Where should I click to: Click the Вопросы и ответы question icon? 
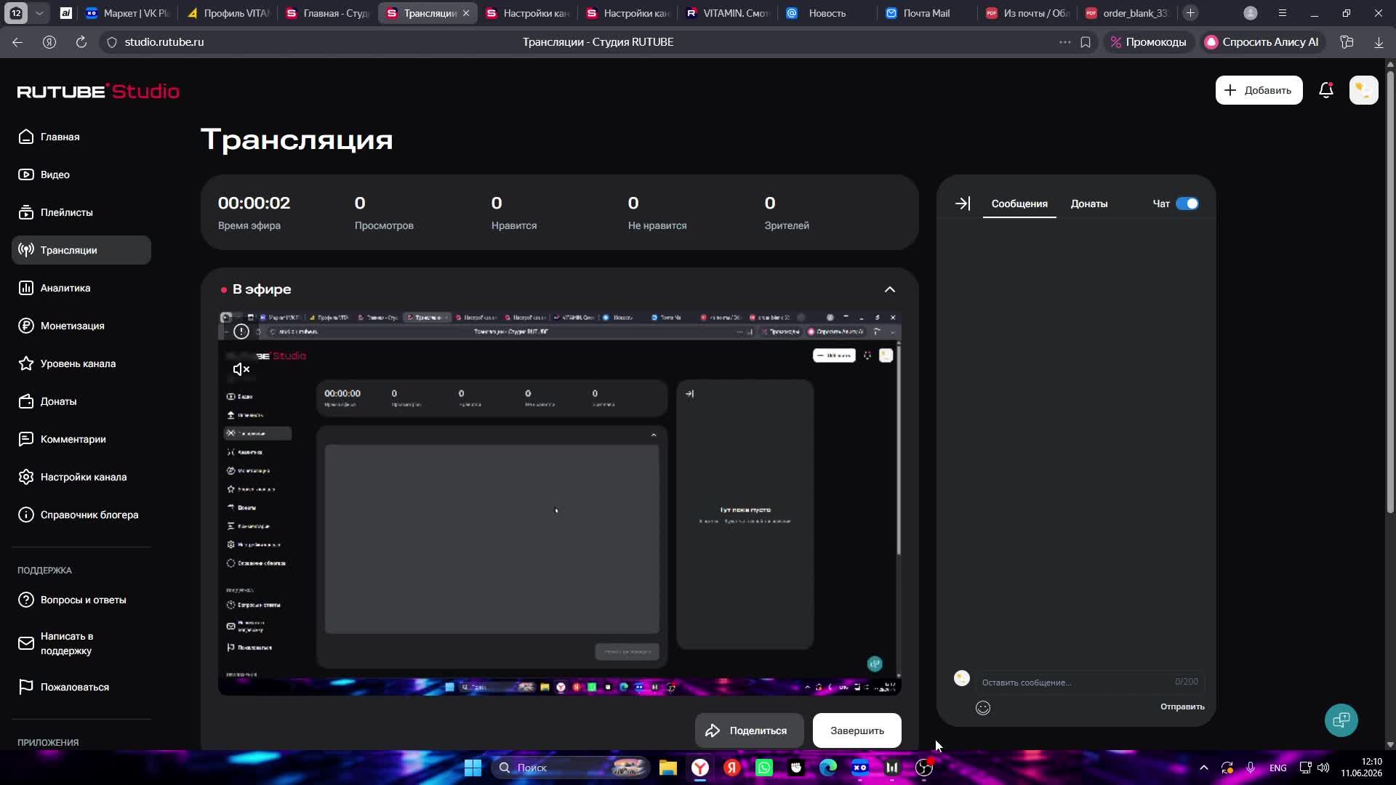click(x=26, y=600)
